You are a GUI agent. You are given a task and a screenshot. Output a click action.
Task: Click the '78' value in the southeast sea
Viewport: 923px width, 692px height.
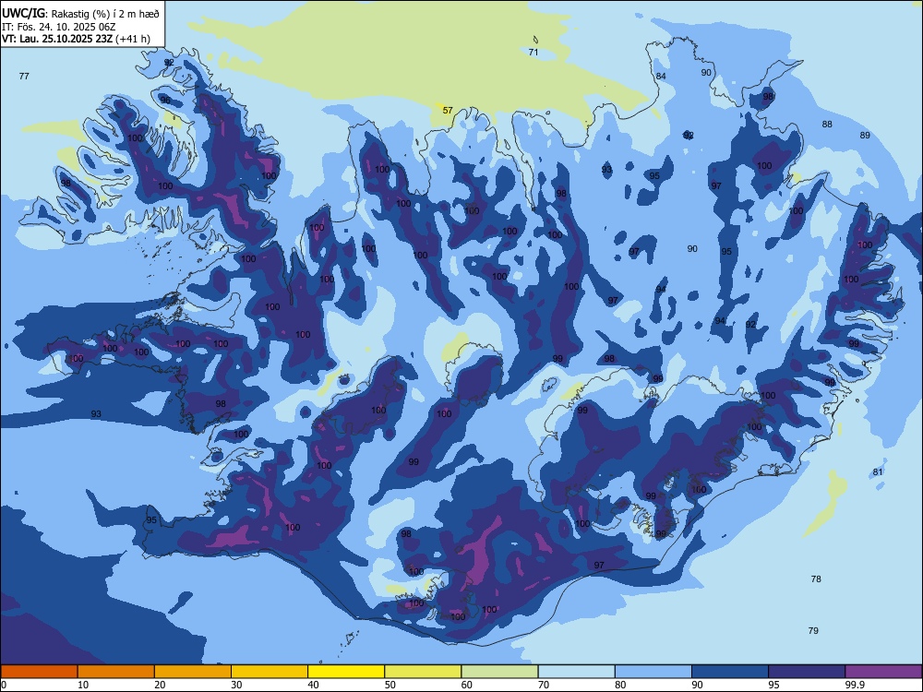click(816, 579)
